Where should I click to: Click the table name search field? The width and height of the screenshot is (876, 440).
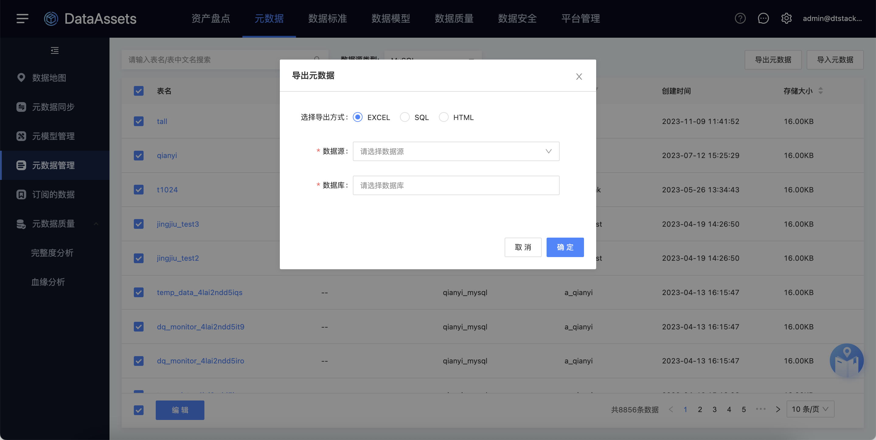tap(225, 60)
